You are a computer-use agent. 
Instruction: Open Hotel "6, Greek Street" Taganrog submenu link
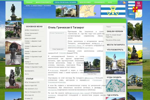coord(38,6)
